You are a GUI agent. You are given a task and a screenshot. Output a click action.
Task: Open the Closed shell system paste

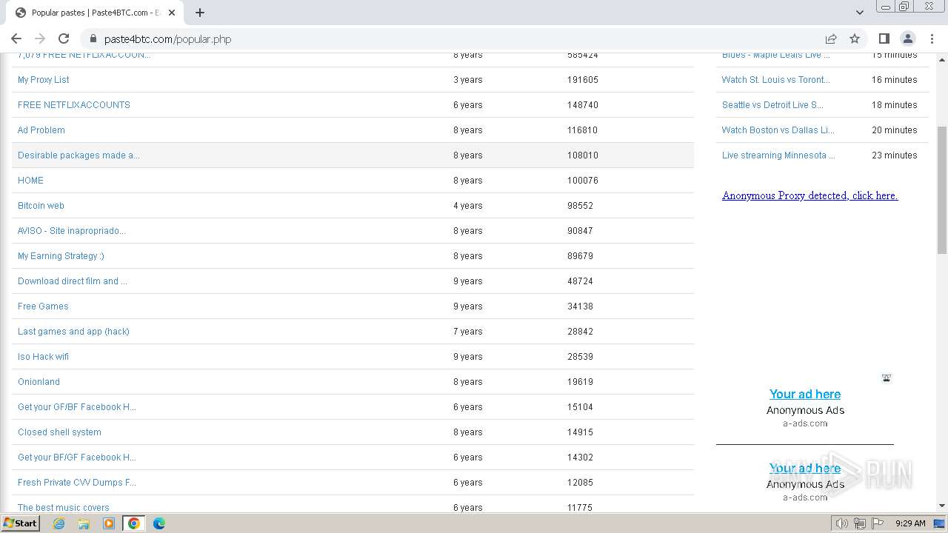click(59, 432)
